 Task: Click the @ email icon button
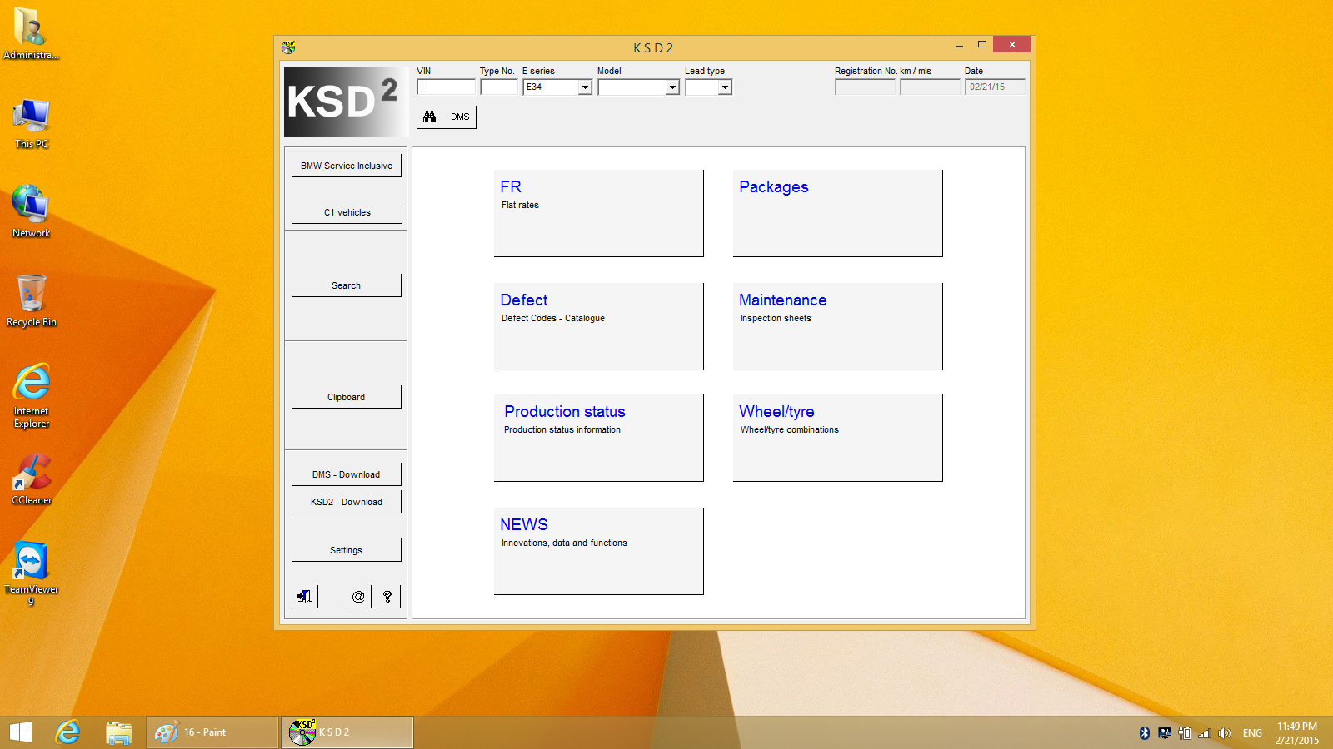click(358, 597)
